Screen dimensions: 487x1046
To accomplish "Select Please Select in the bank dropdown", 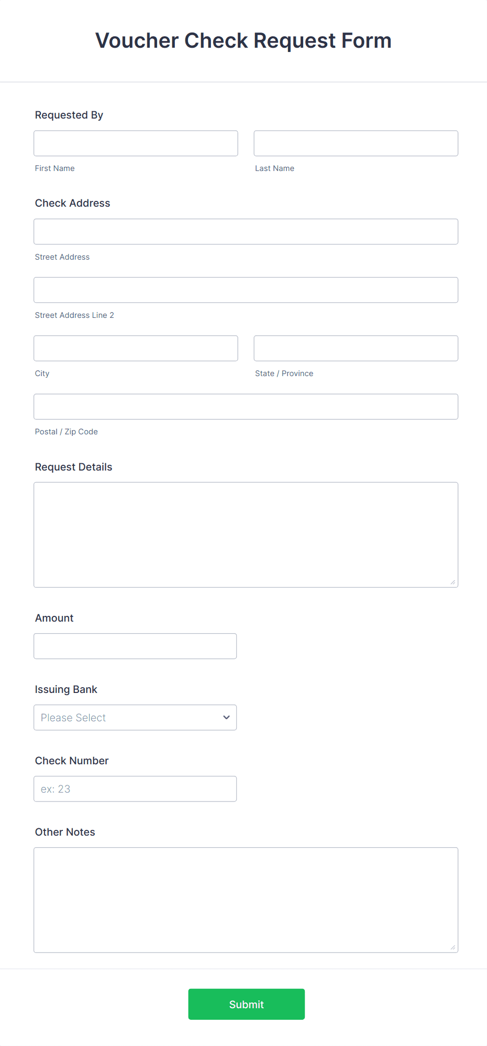I will [105, 717].
